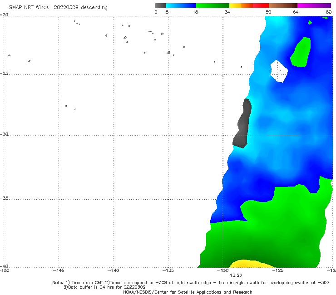Click the longitude label '-130'

click(x=223, y=270)
